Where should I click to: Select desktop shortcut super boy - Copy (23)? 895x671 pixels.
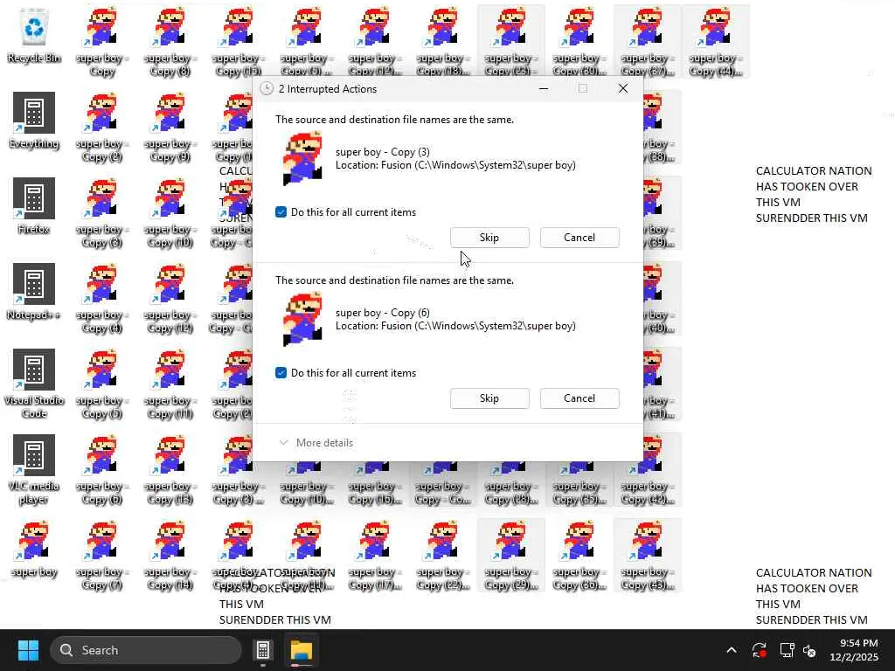510,42
